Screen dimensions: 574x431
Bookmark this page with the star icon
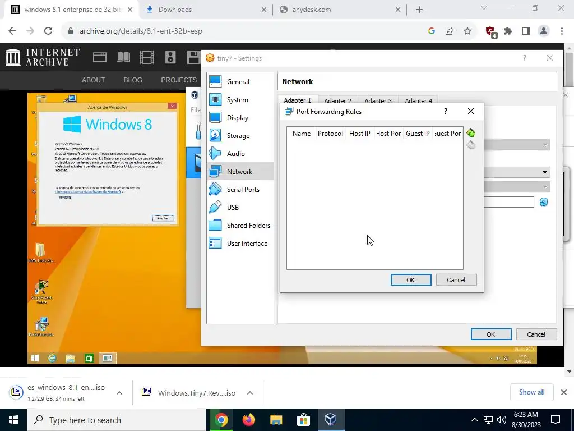(467, 31)
